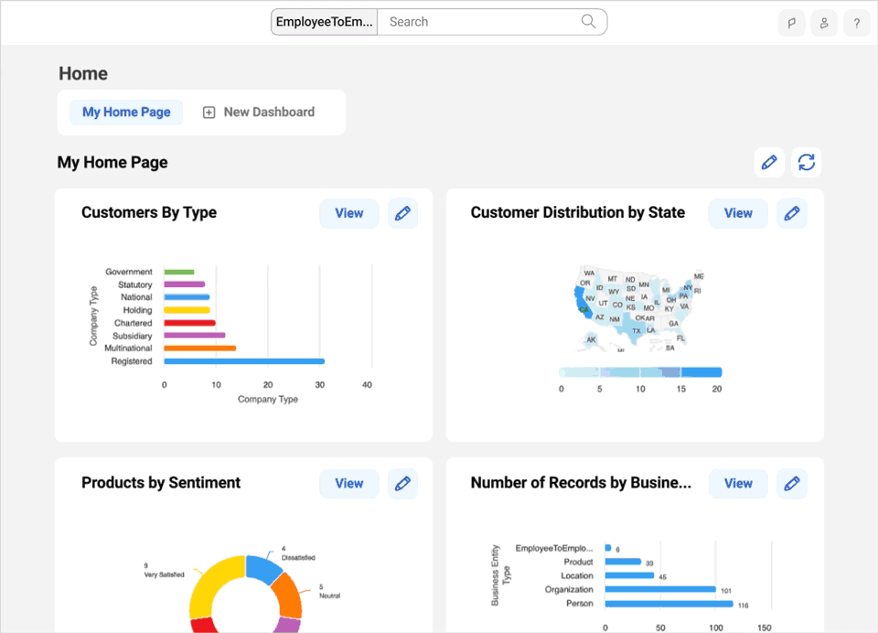Click the 'Products by Sentiment' title

pyautogui.click(x=161, y=483)
